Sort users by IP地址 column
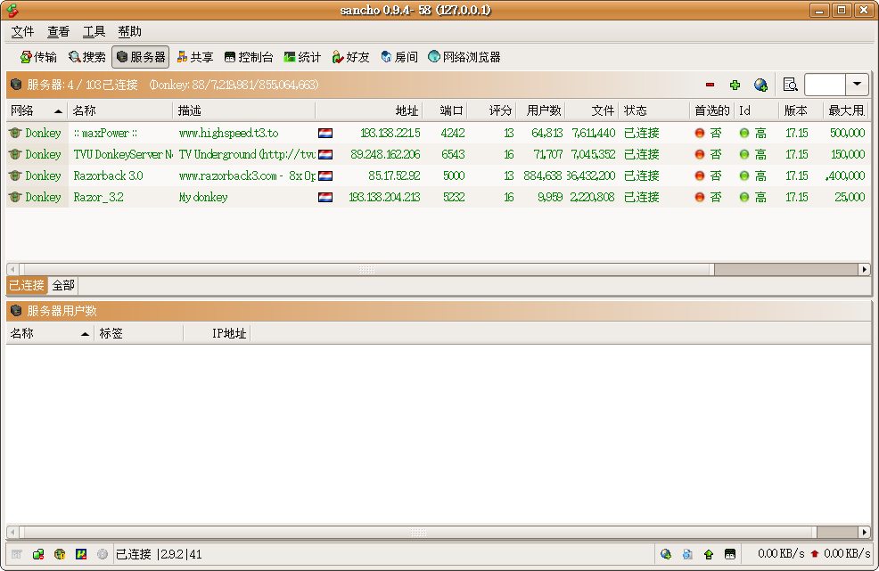This screenshot has width=879, height=571. pos(217,333)
